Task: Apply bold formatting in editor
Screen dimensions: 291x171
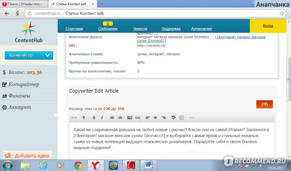Action: click(x=94, y=118)
